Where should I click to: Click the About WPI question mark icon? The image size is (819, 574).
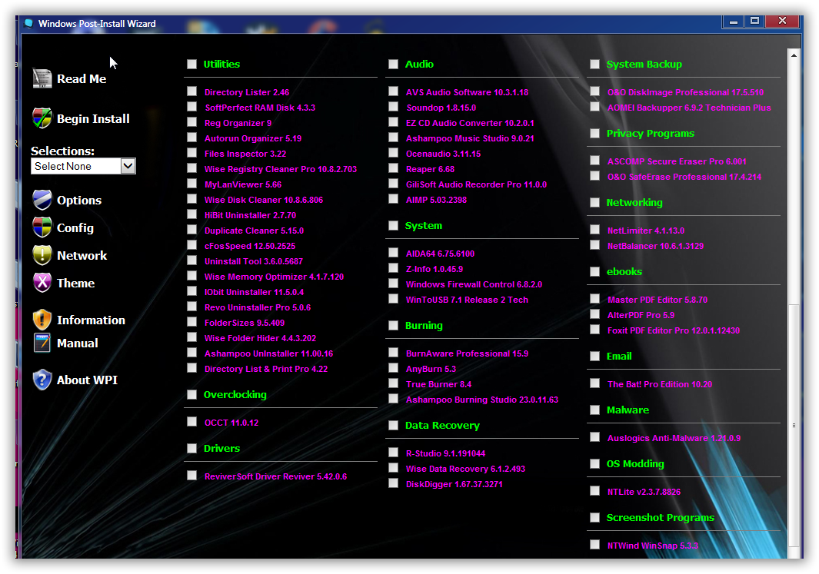click(x=42, y=380)
